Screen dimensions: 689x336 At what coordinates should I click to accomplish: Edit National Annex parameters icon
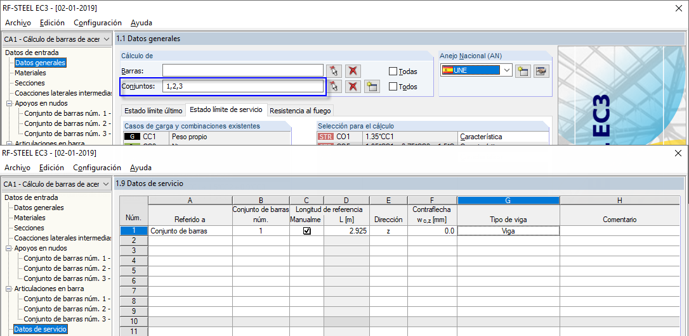pos(541,71)
